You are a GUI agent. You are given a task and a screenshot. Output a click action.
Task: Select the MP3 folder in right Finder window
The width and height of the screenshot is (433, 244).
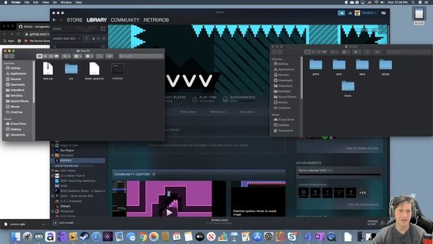(339, 67)
